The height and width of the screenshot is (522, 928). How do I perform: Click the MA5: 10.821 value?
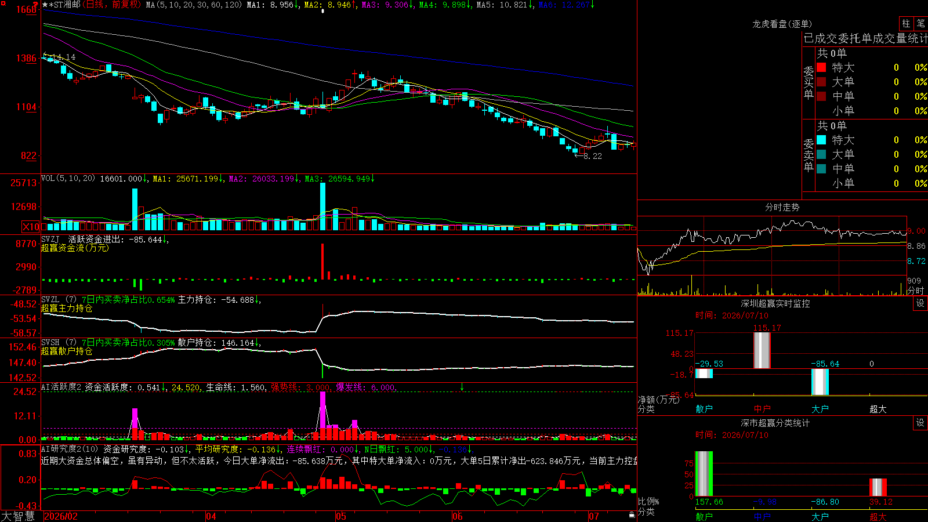(505, 5)
